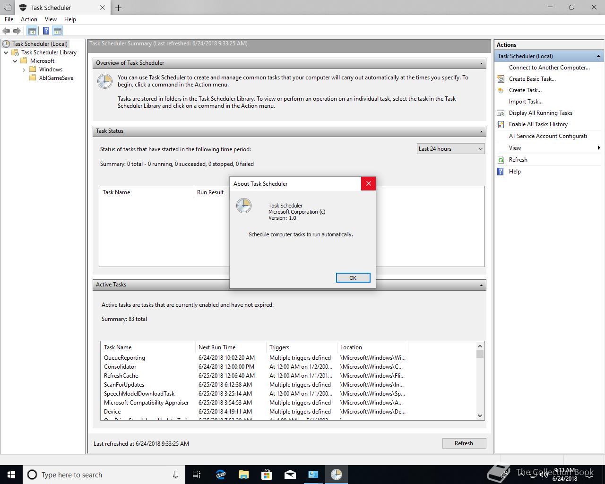Open the Help menu in menu bar
Image resolution: width=605 pixels, height=484 pixels.
(70, 19)
